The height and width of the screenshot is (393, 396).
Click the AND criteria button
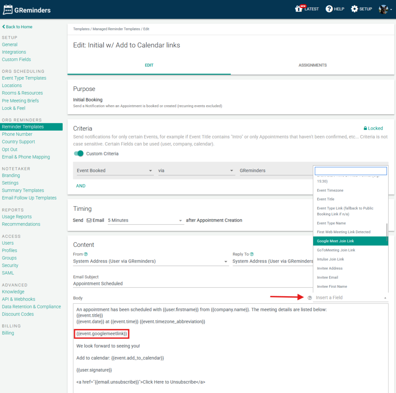click(81, 186)
